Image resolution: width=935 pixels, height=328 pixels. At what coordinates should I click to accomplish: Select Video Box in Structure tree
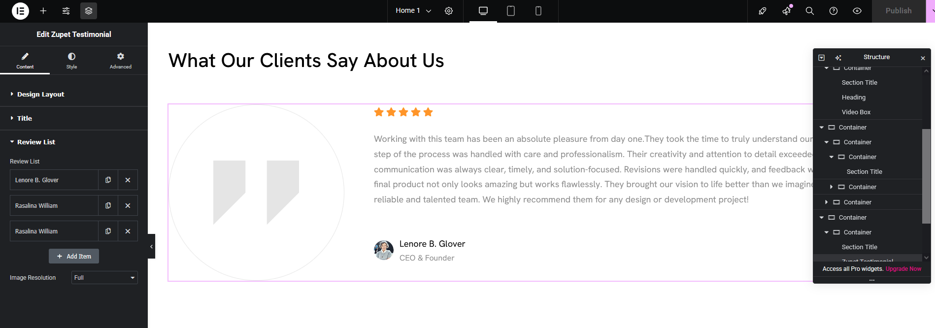click(x=856, y=112)
